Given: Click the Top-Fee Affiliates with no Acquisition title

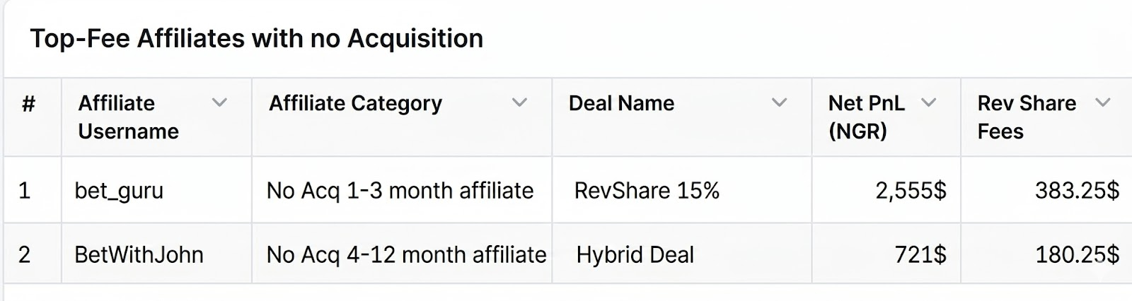Looking at the screenshot, I should point(256,38).
